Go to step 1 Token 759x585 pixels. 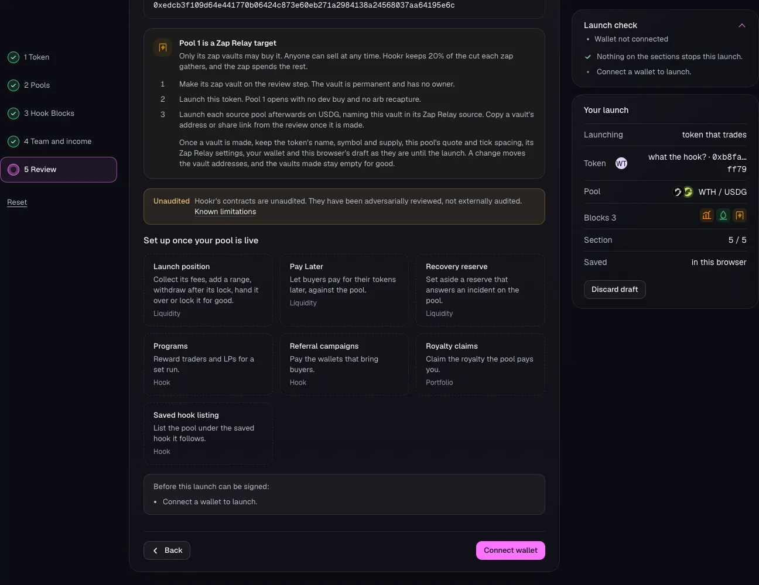click(59, 57)
